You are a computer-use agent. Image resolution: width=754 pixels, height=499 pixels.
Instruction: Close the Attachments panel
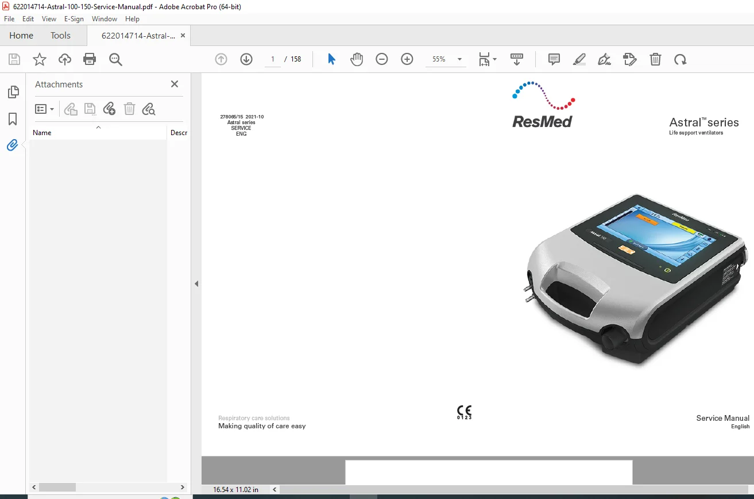point(175,84)
